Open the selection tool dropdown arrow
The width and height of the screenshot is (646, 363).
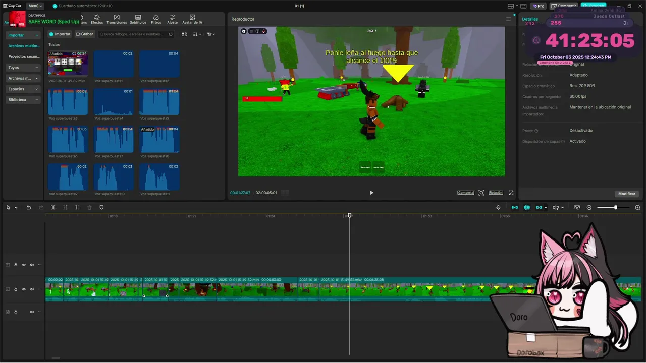[x=16, y=208]
